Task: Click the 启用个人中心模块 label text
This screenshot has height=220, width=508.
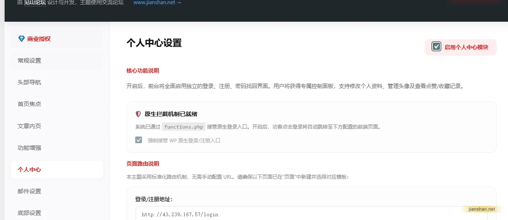Action: (x=467, y=47)
